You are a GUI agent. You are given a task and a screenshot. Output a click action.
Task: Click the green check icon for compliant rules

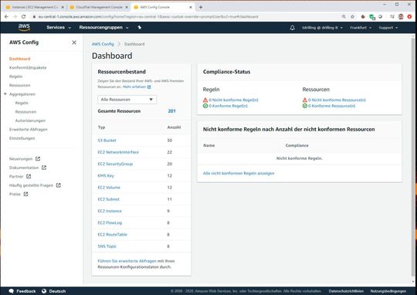(205, 106)
